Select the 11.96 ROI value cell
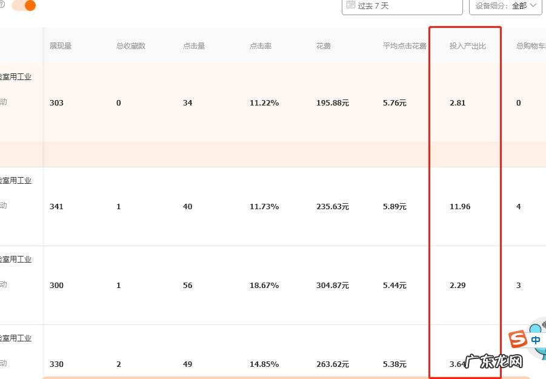This screenshot has width=546, height=379. (460, 207)
